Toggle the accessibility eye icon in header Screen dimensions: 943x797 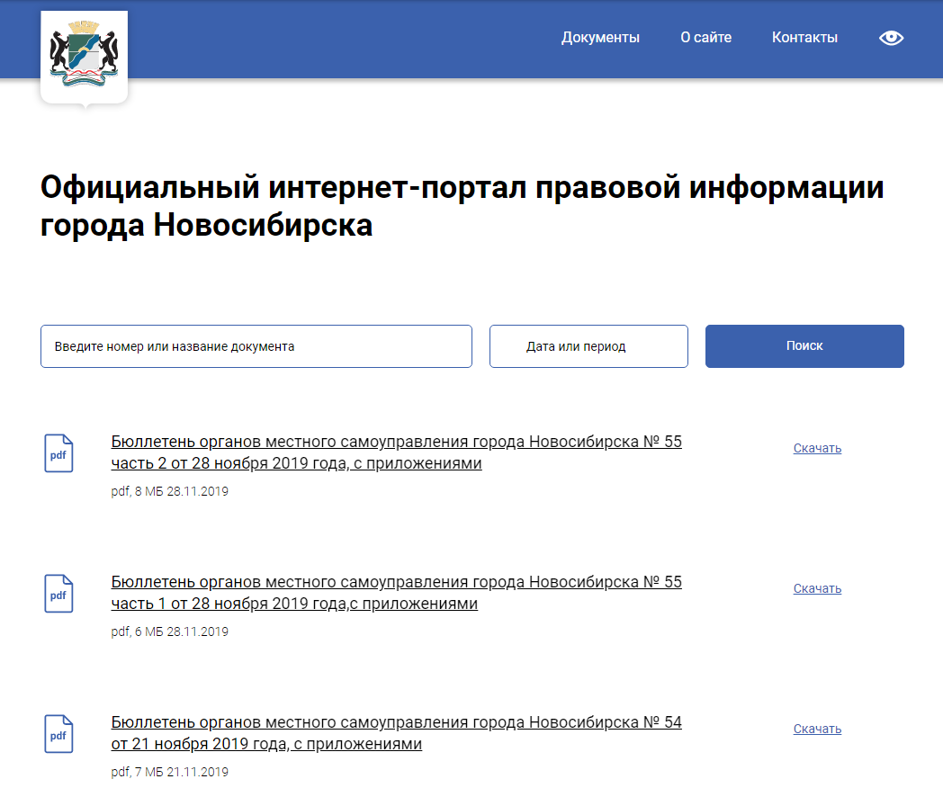891,38
